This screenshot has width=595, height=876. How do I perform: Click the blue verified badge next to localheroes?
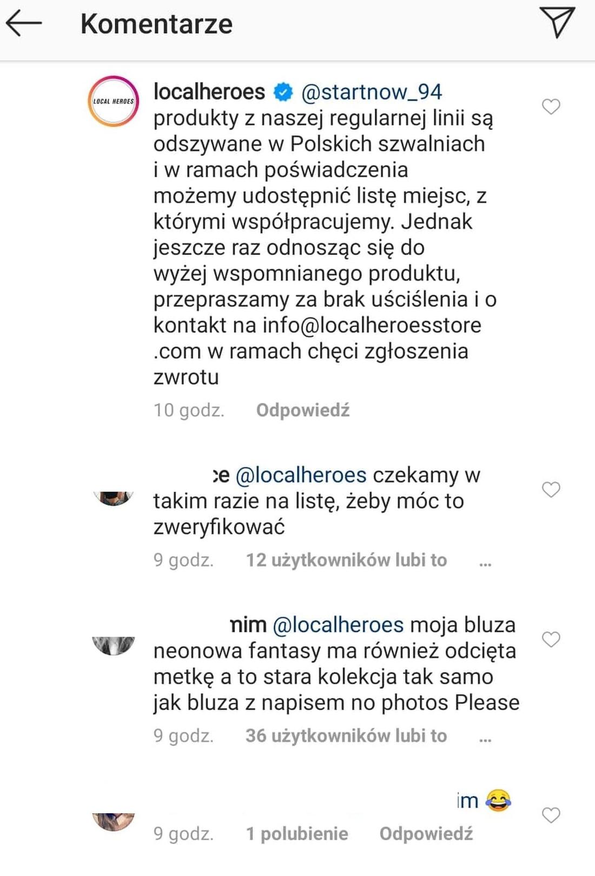(x=282, y=92)
